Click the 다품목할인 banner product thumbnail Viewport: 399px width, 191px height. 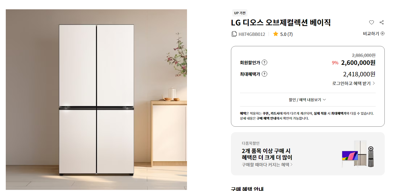tap(358, 154)
